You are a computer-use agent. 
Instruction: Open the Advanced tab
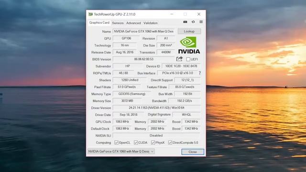(x=133, y=23)
